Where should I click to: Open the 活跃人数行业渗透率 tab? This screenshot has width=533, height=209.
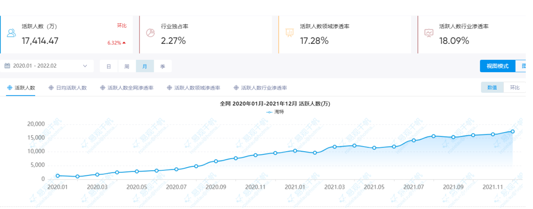pos(261,88)
